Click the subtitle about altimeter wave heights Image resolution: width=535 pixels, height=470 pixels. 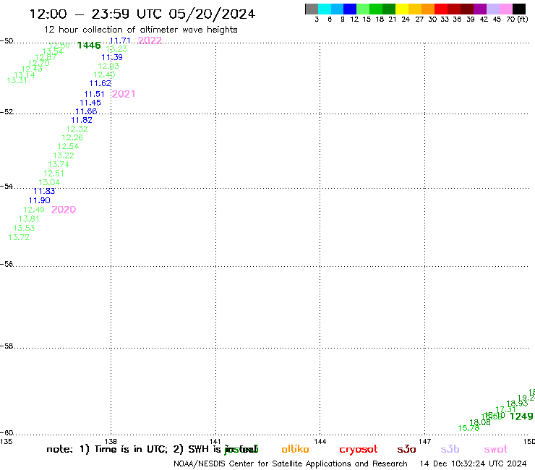click(140, 30)
